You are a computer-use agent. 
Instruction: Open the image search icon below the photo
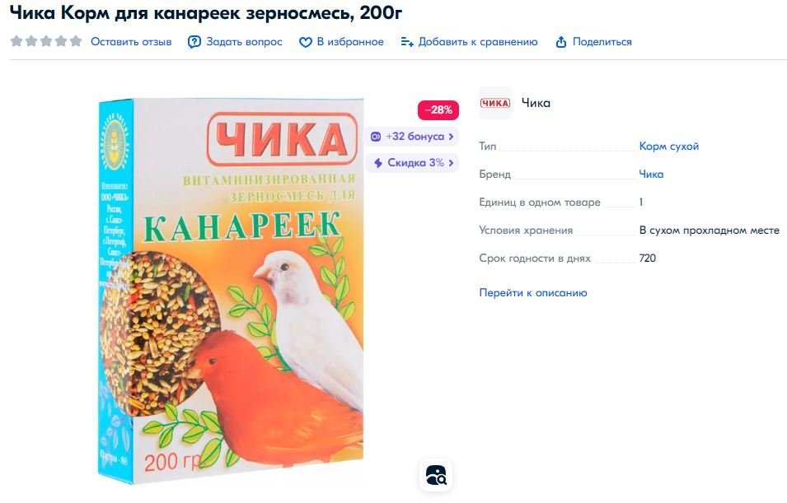(x=436, y=475)
